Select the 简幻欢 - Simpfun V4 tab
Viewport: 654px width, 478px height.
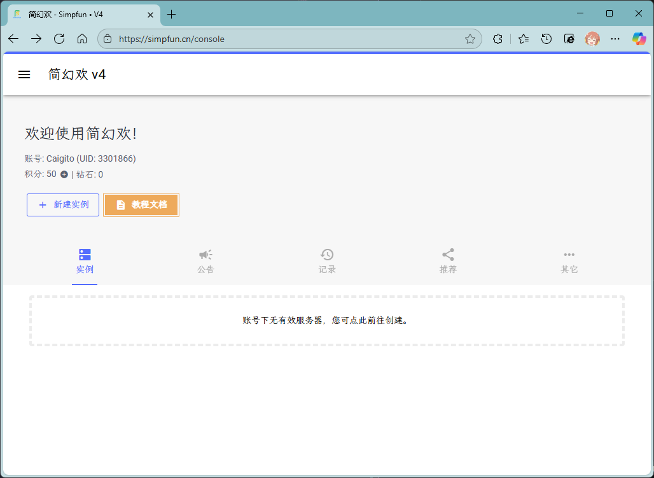[x=83, y=15]
